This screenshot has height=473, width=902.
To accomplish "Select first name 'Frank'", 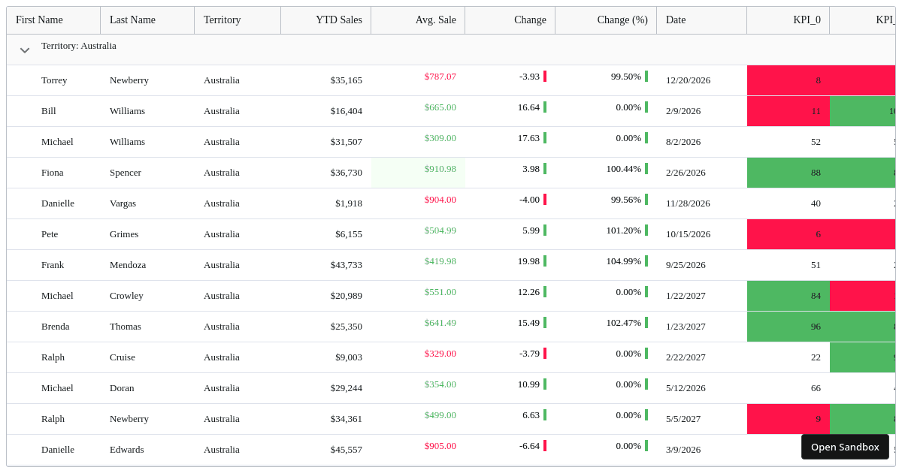I will [53, 265].
